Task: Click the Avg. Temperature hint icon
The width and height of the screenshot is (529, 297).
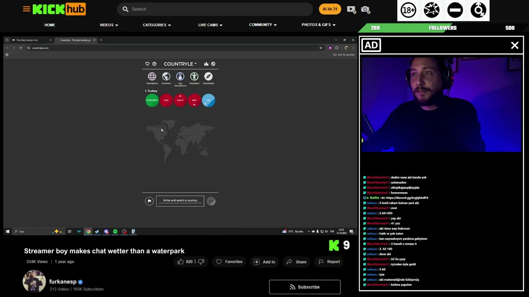Action: click(180, 76)
